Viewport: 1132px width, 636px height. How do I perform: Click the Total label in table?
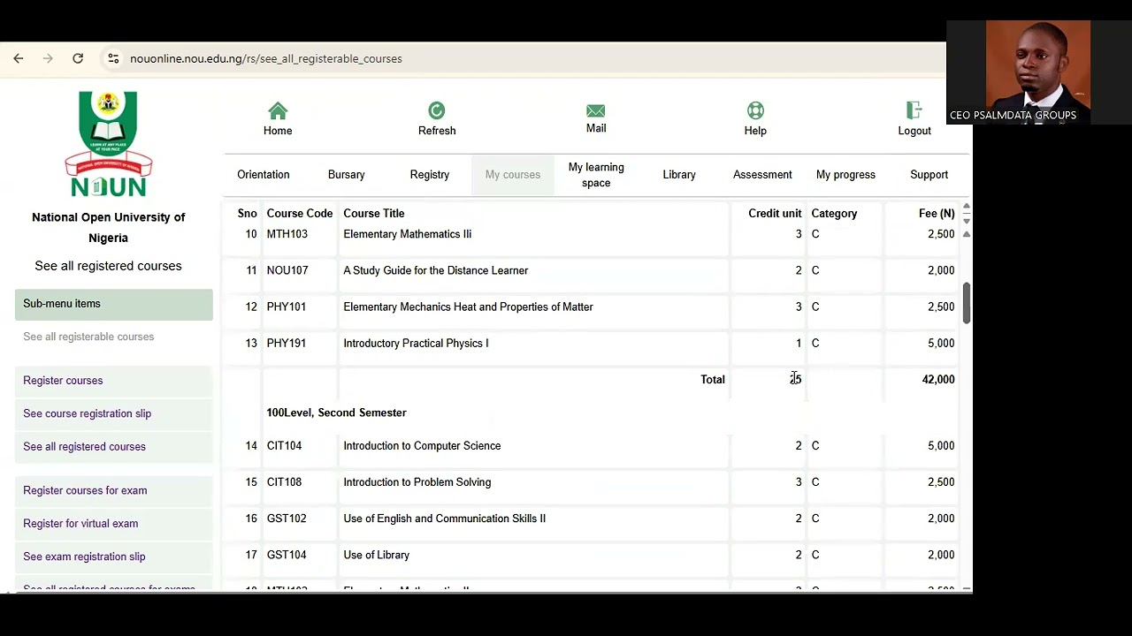[713, 379]
